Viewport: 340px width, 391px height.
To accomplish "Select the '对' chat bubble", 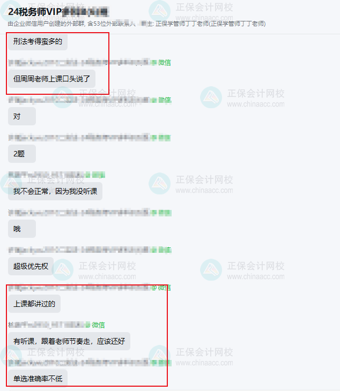I will coord(22,116).
